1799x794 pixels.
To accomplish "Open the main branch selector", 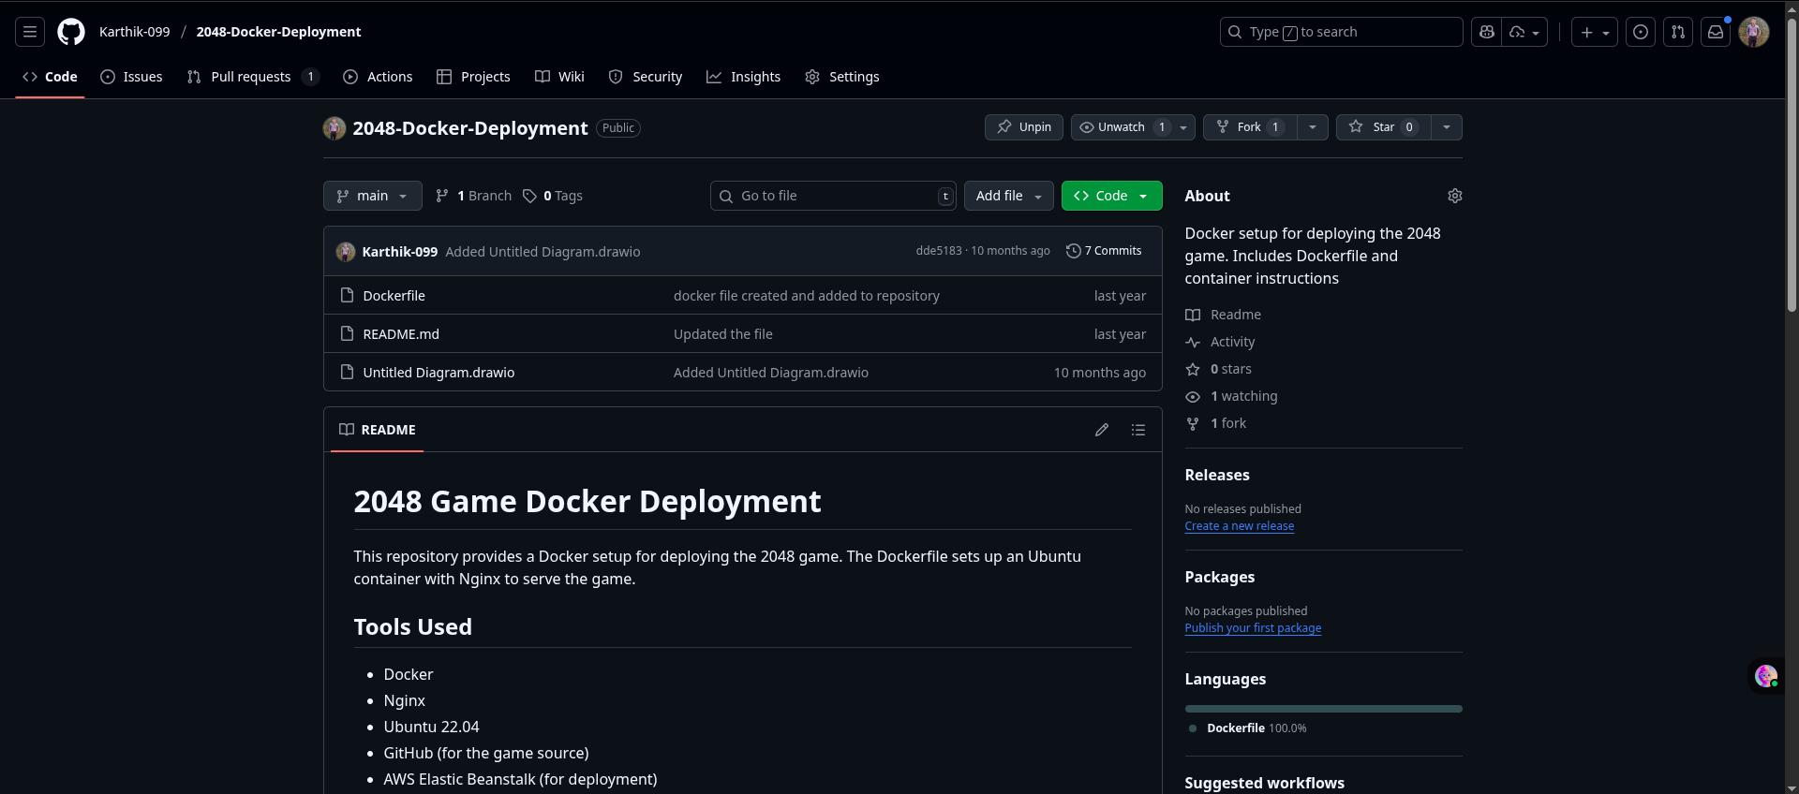I will click(373, 196).
